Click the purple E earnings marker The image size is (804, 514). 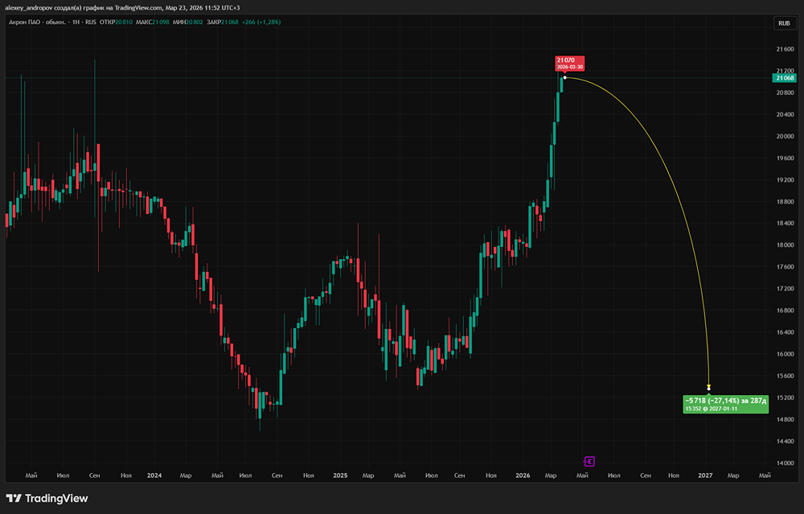click(589, 461)
